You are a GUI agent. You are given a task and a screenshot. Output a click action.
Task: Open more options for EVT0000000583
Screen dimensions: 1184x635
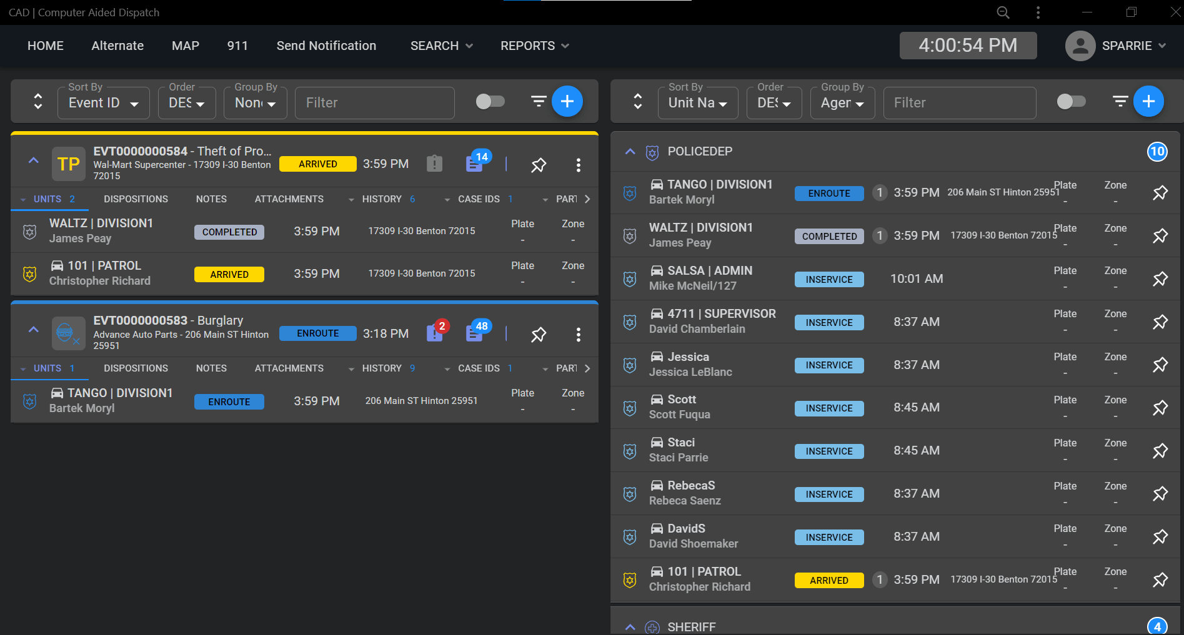pos(579,335)
